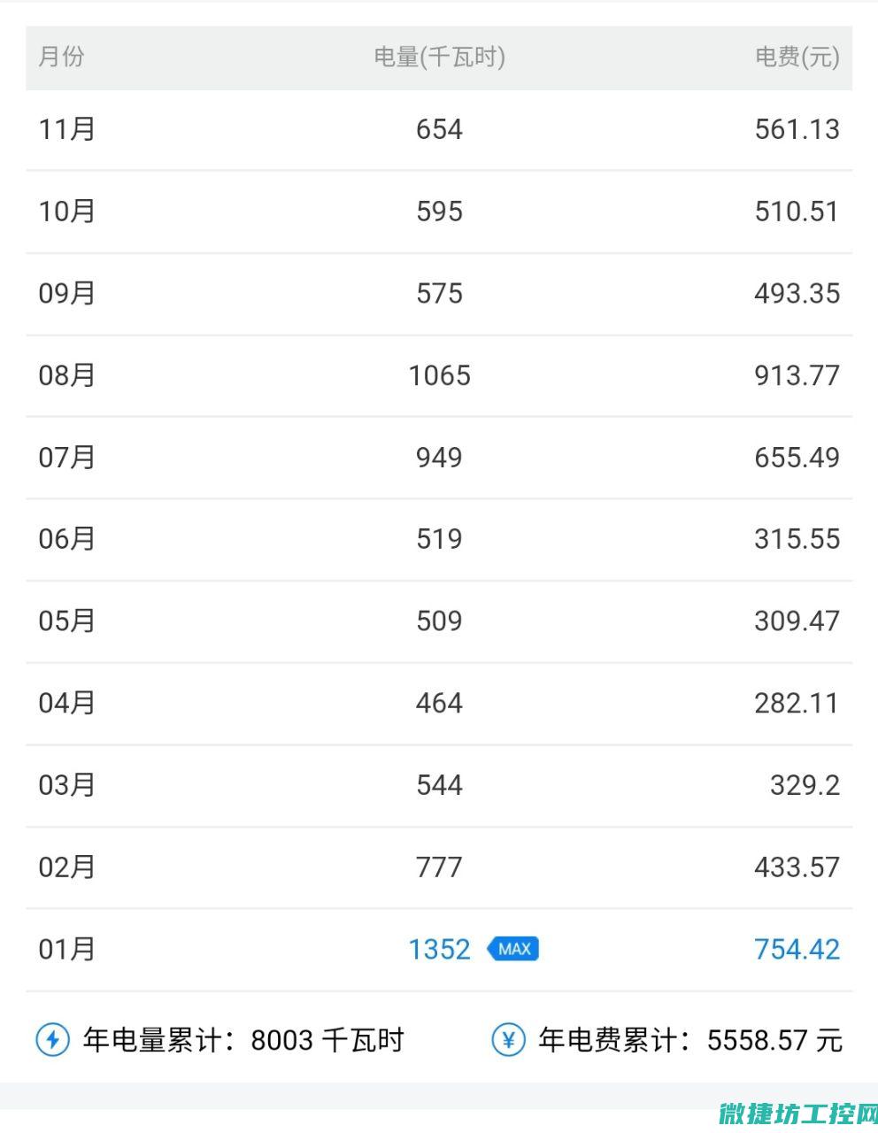Screen dimensions: 878x1133
Task: Click the lightning bolt annual electricity icon
Action: point(52,1039)
